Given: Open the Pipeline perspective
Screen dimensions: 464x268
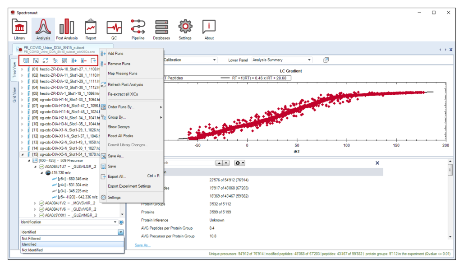Looking at the screenshot, I should pos(138,29).
